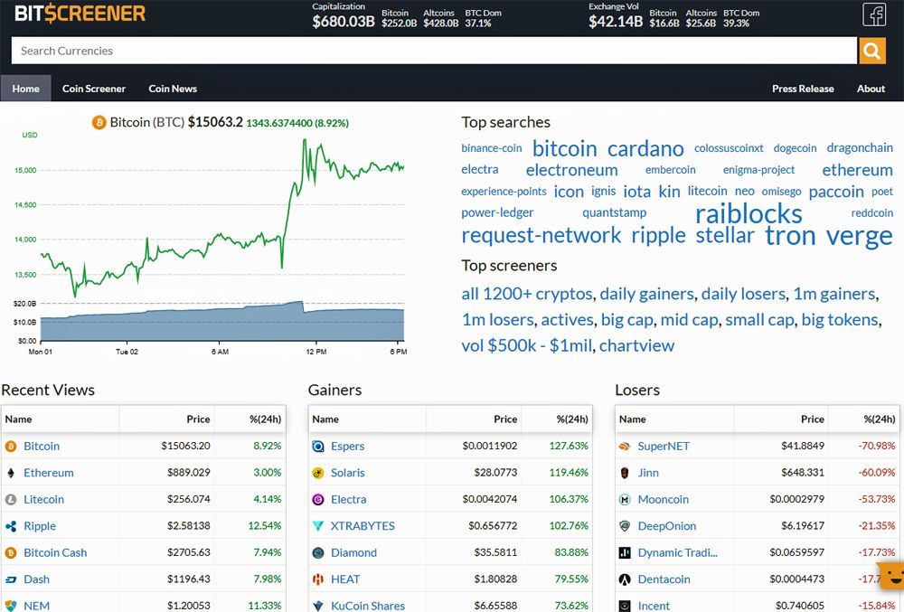Viewport: 904px width, 612px height.
Task: Open the Facebook icon in header
Action: coord(874,15)
